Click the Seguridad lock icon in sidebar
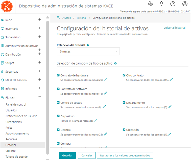The image size is (191, 160). coord(2,71)
